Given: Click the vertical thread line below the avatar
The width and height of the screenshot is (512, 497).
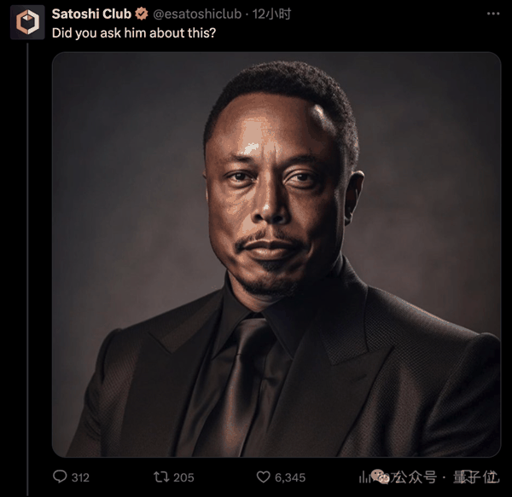Looking at the screenshot, I should (27, 256).
